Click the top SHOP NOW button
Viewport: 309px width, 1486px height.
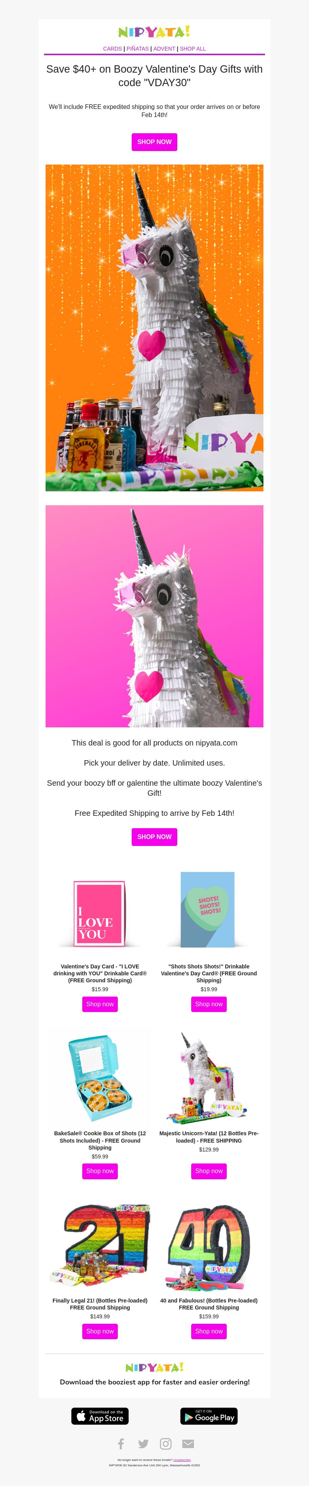pyautogui.click(x=154, y=142)
